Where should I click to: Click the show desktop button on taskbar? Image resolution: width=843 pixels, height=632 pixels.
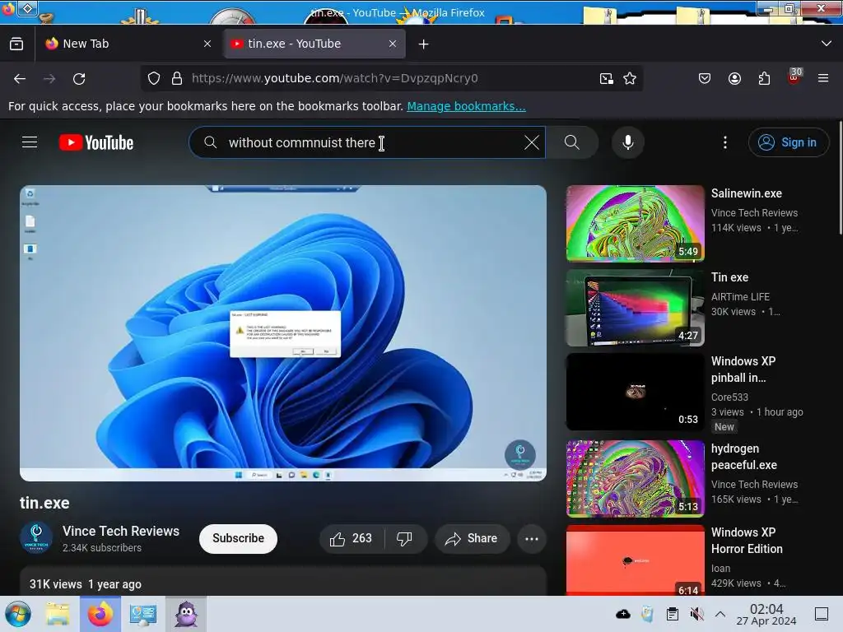pos(822,614)
